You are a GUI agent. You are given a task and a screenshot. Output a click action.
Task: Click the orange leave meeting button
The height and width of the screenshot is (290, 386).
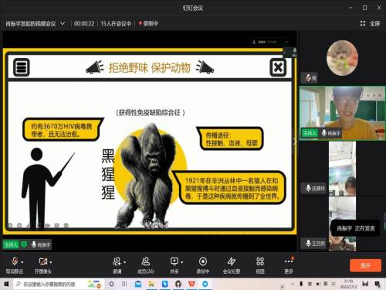coord(365,265)
